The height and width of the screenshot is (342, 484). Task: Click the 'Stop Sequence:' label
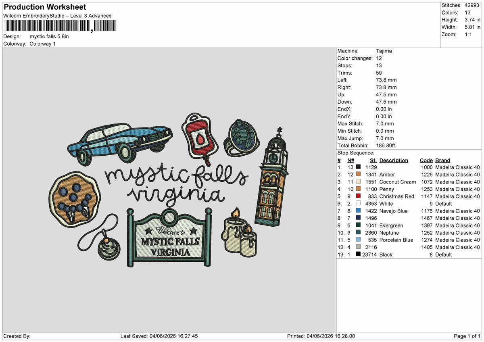coord(356,153)
